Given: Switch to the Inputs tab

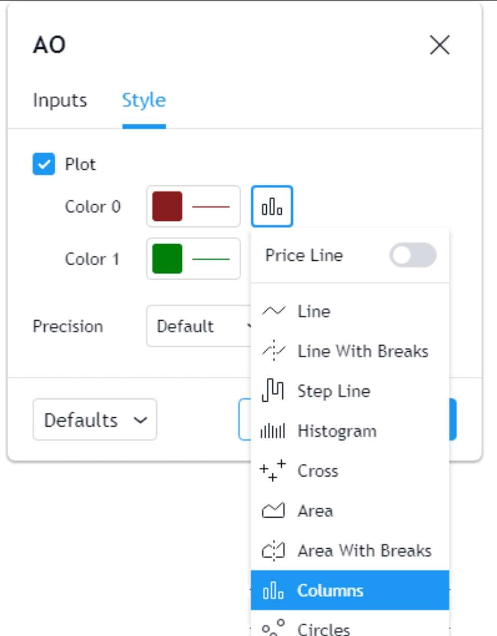Looking at the screenshot, I should (x=60, y=100).
